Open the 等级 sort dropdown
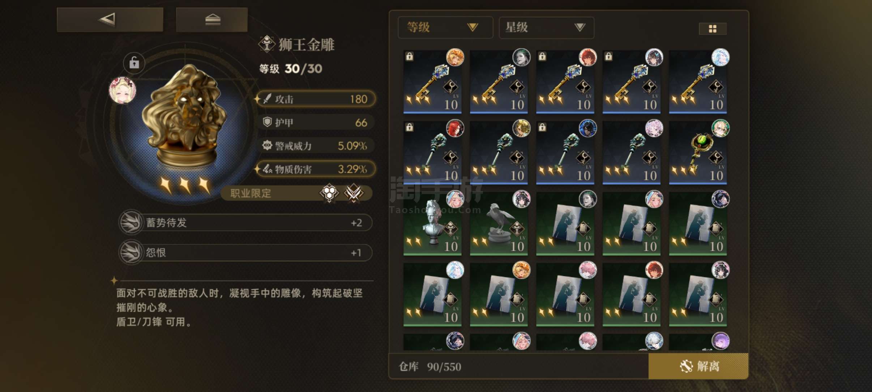 (x=445, y=27)
